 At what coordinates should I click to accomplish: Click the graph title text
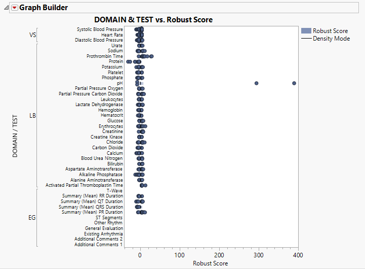click(x=153, y=20)
